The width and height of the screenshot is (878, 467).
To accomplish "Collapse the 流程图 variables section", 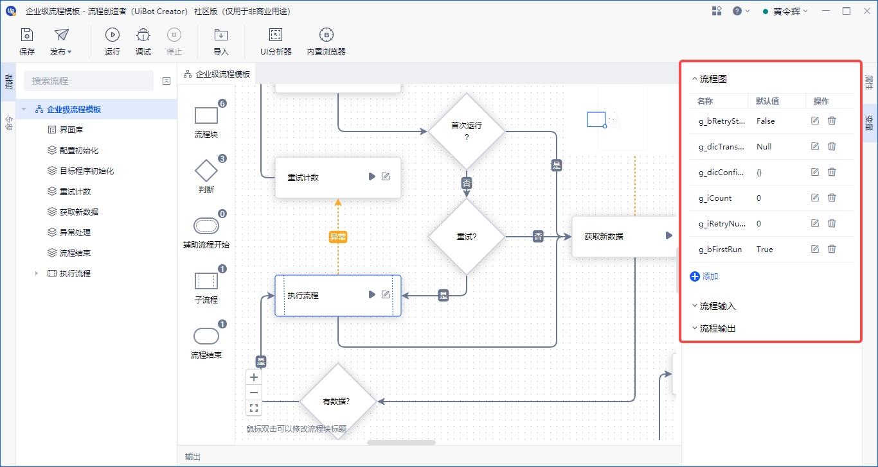I will (694, 79).
